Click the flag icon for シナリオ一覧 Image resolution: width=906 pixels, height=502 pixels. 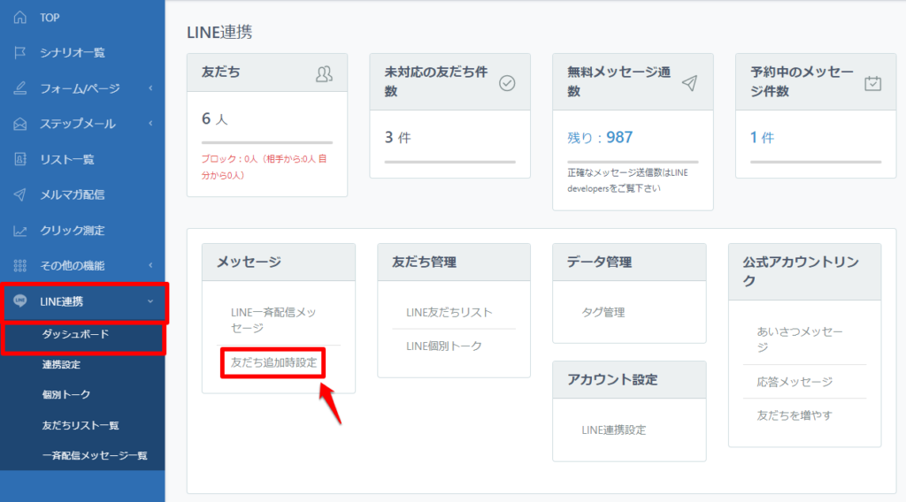(x=20, y=52)
